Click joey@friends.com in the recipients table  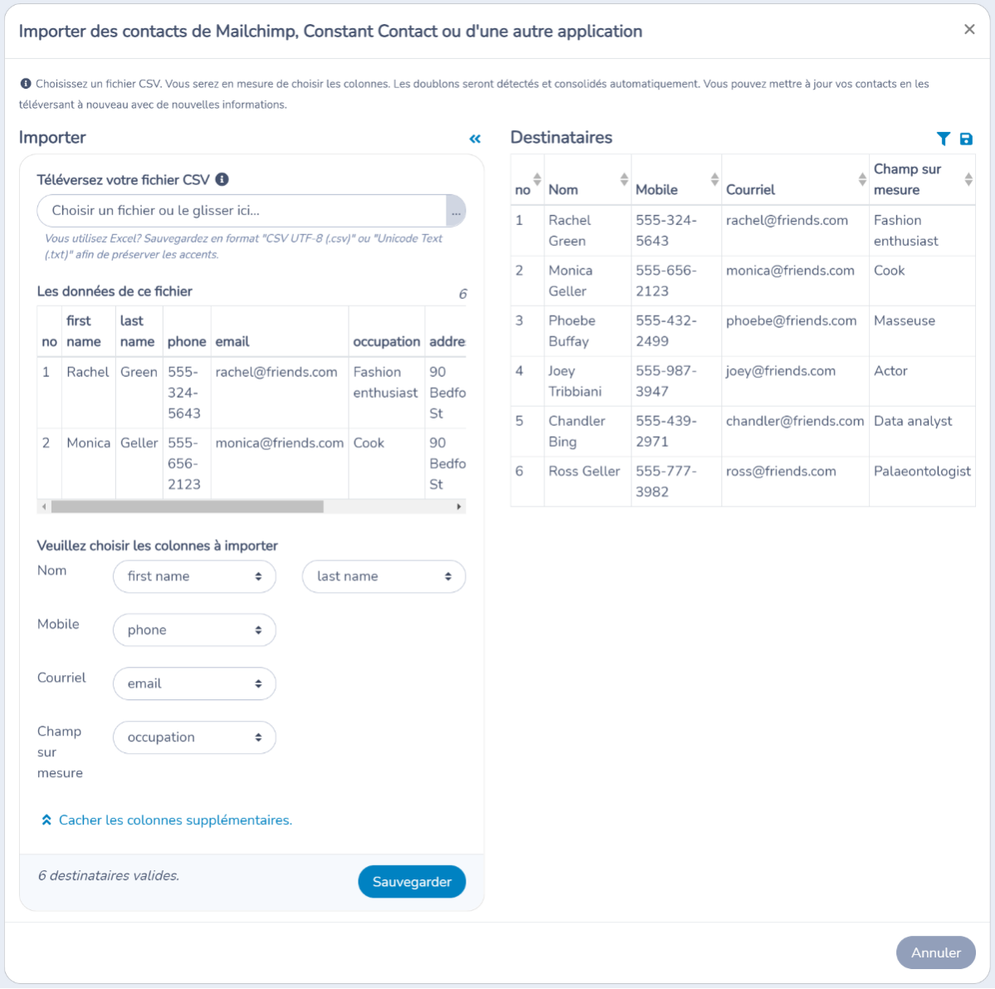tap(781, 370)
